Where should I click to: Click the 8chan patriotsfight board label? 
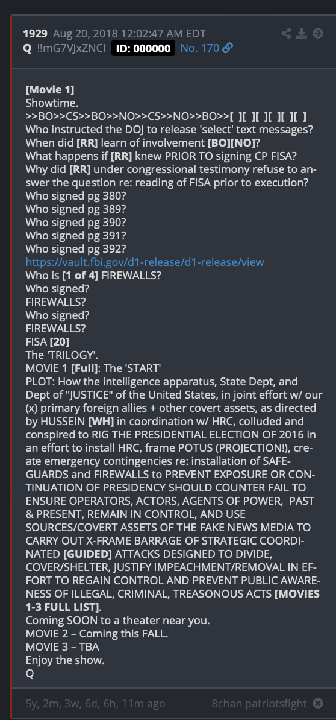[x=260, y=703]
